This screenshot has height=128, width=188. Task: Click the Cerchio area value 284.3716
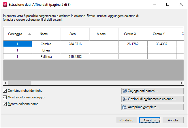click(75, 44)
